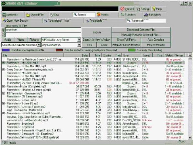Viewport: 193px width, 145px height.
Task: Open Bandwidth via its graph icon
Action: (x=146, y=15)
